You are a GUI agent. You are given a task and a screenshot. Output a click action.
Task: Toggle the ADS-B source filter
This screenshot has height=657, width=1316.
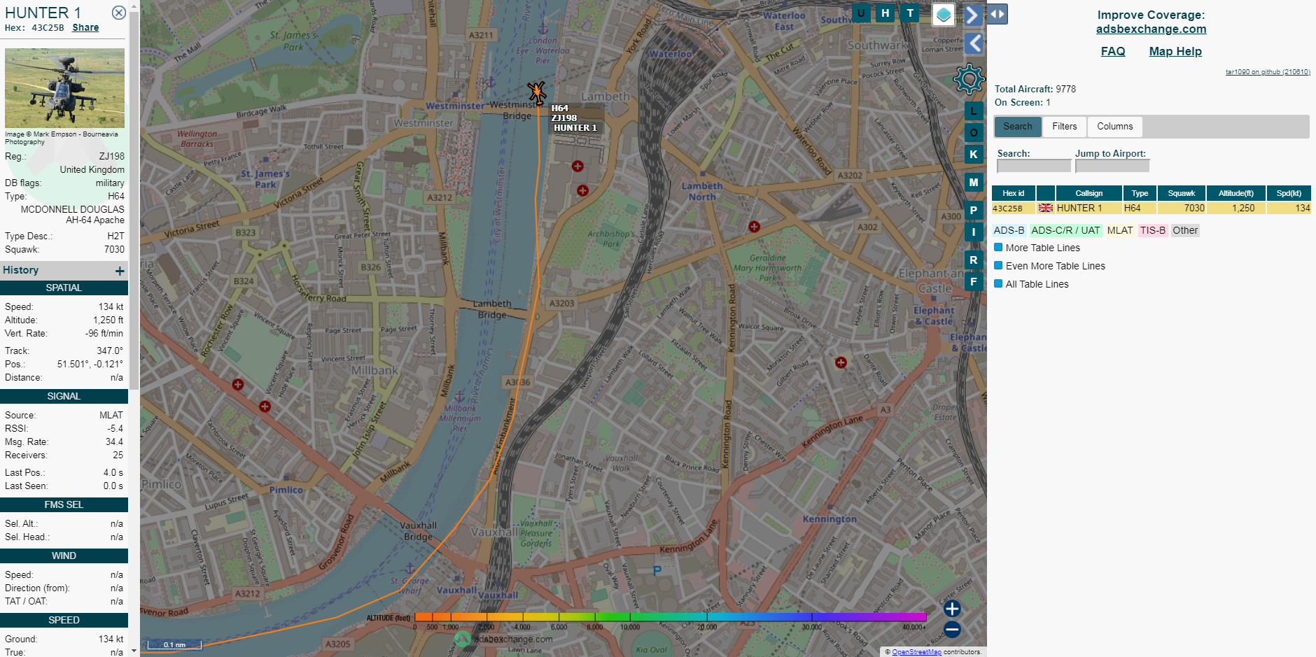[1009, 230]
